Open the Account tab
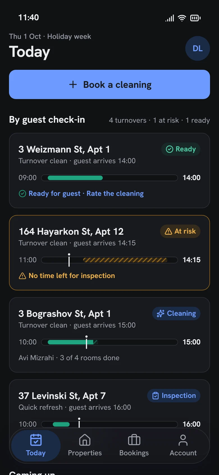 coord(183,445)
